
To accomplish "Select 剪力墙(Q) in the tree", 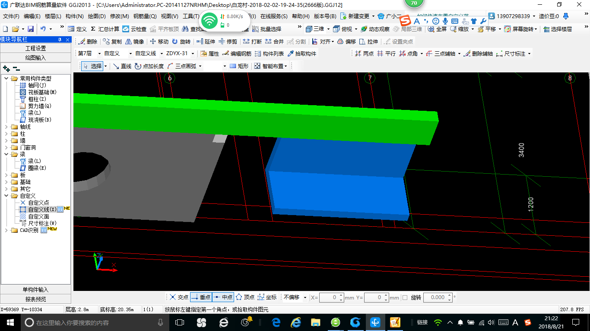I will [x=40, y=106].
